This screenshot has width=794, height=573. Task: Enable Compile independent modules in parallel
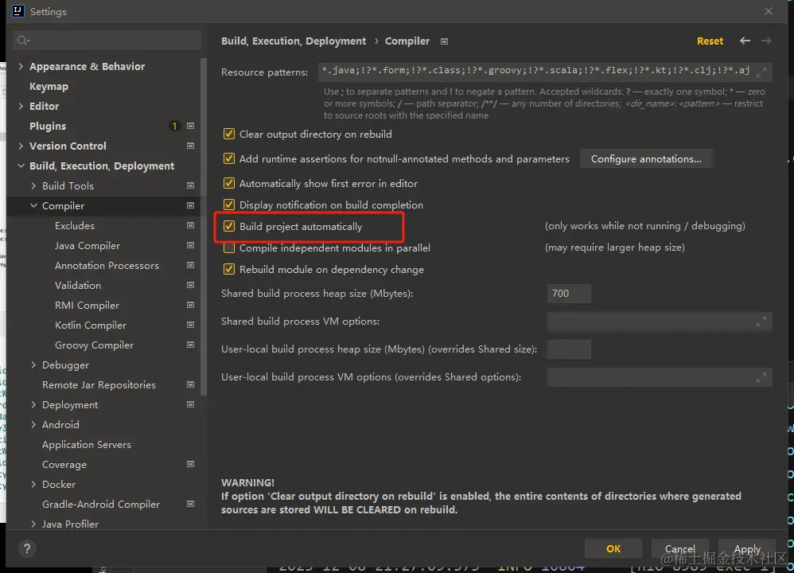229,248
